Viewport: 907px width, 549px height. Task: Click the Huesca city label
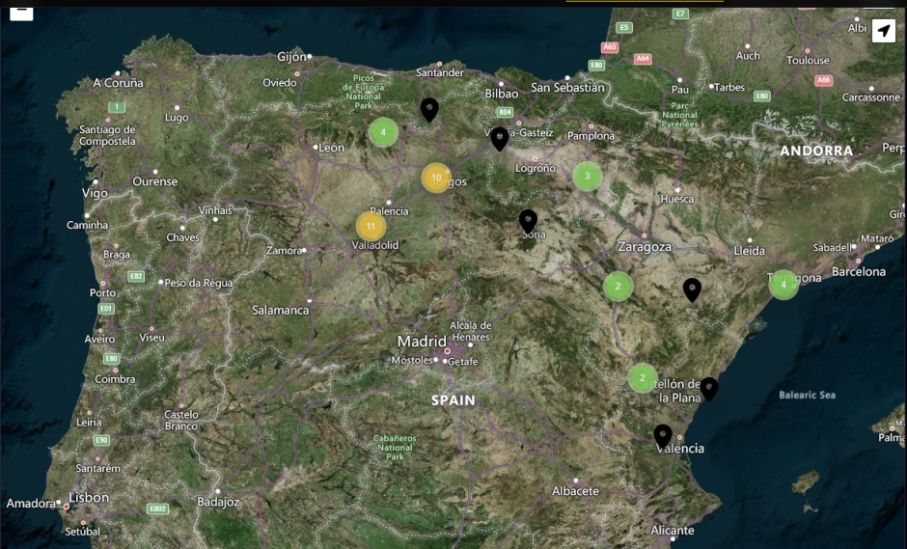point(676,199)
